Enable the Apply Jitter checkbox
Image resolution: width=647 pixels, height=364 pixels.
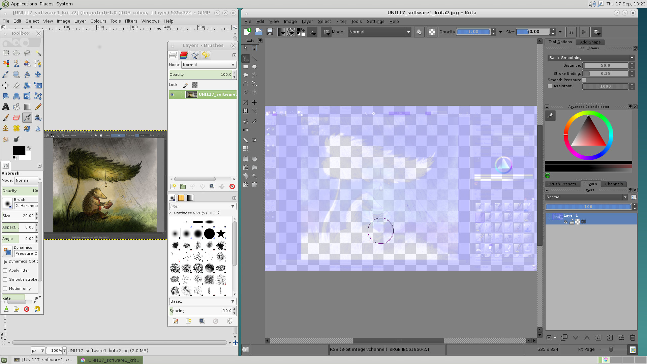5,270
